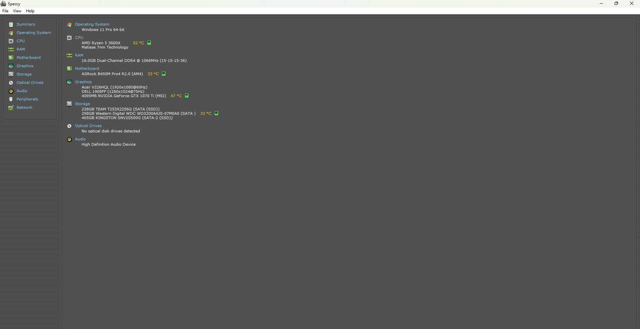Click the green temperature indicator next to Storage 33 °C
The image size is (640, 329).
[x=216, y=113]
